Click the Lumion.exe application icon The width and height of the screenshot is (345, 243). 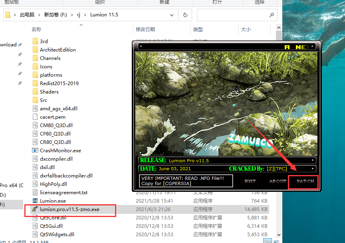pos(35,201)
